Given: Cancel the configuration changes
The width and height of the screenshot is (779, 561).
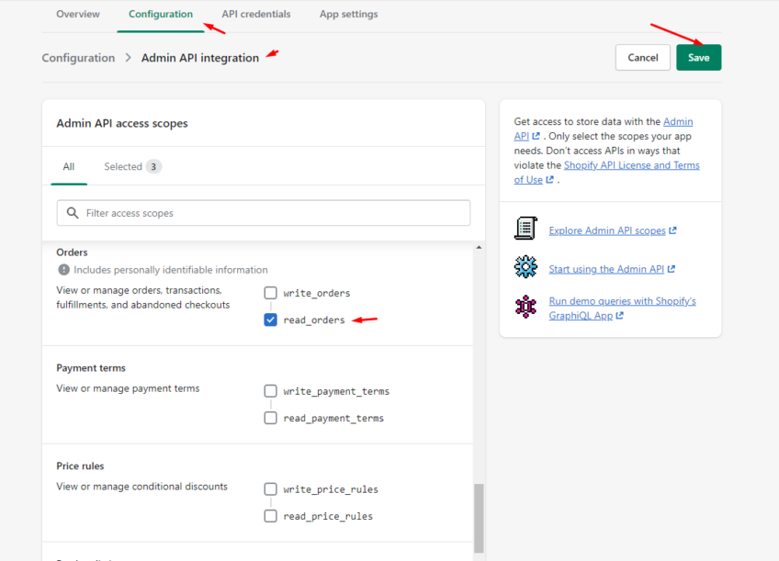Looking at the screenshot, I should point(642,58).
